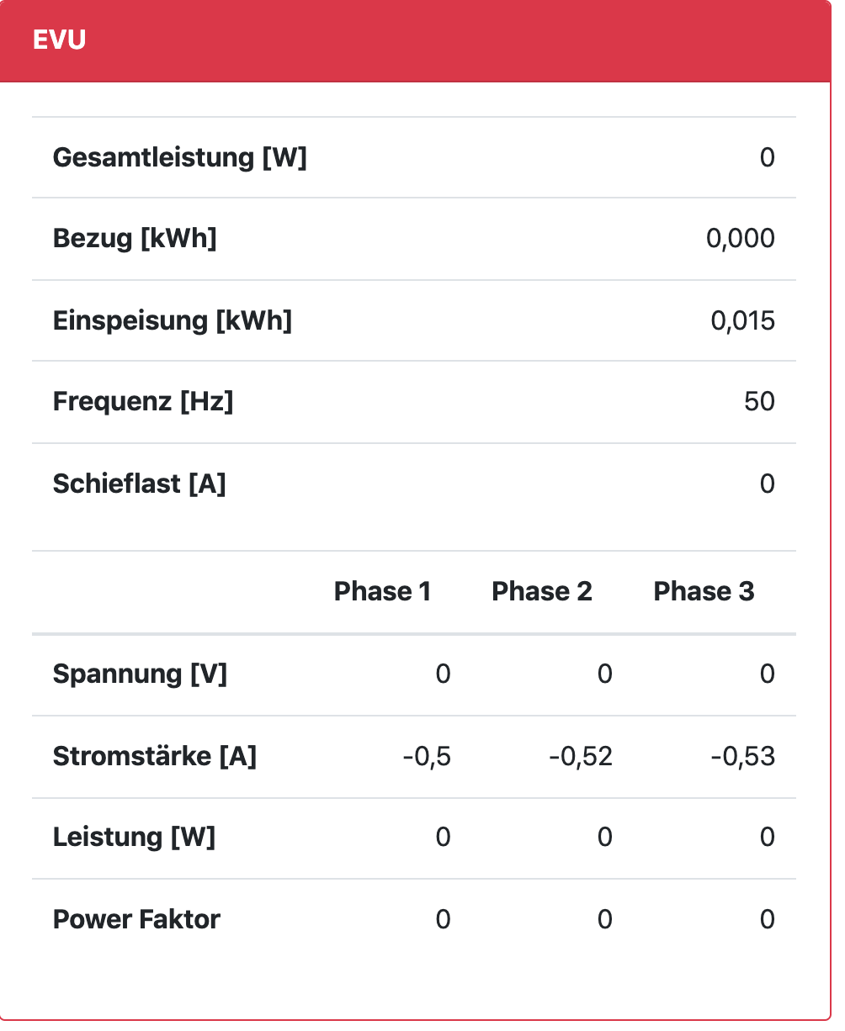This screenshot has height=1031, width=845.
Task: Click the Frequenz [Hz] label
Action: tap(142, 402)
